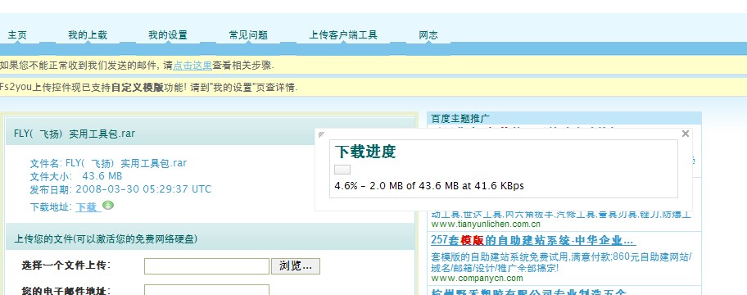The width and height of the screenshot is (747, 295).
Task: Click the 下载 download link
Action: point(88,207)
